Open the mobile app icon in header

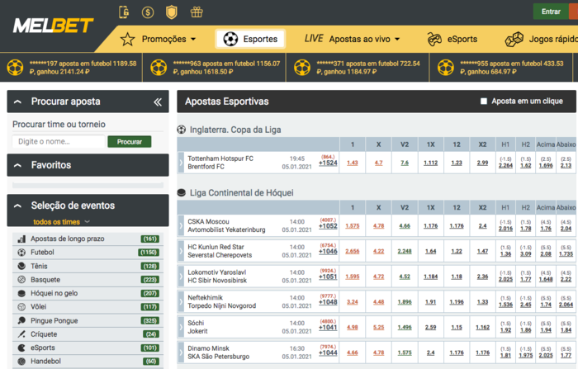[125, 12]
